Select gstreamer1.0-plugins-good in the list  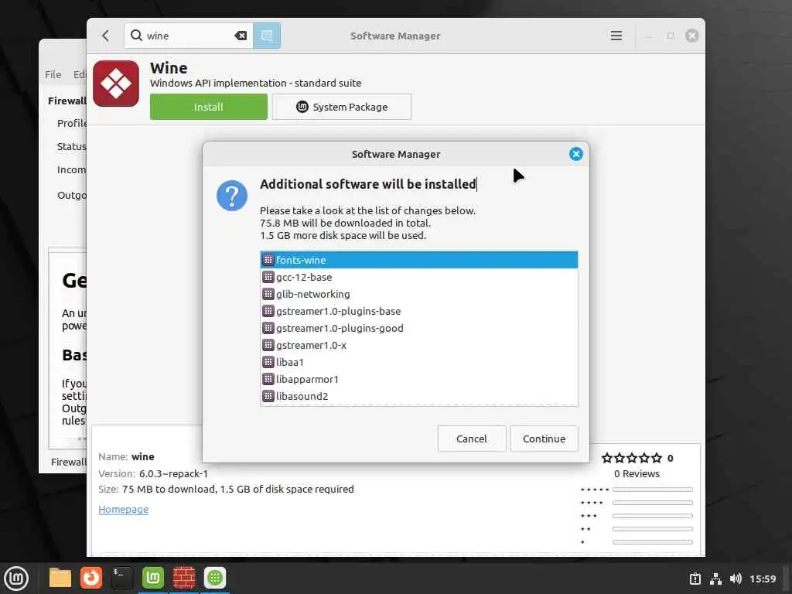tap(418, 328)
